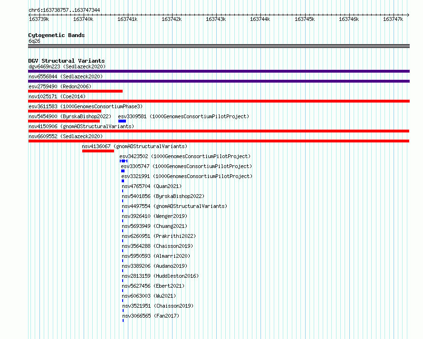Screen dimensions: 423x339
Task: Click the purple bar under nsv6556844
Action: [x=219, y=81]
